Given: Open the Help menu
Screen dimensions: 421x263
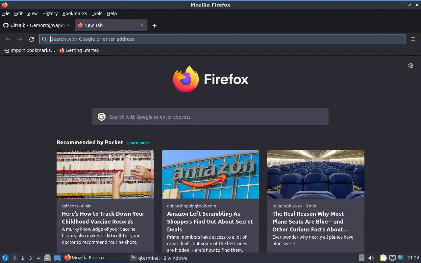Looking at the screenshot, I should 112,13.
